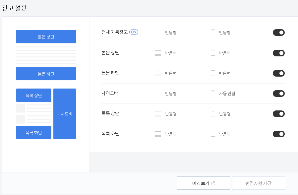Click the 미리보기 preview button
The height and width of the screenshot is (195, 298).
pos(203,183)
